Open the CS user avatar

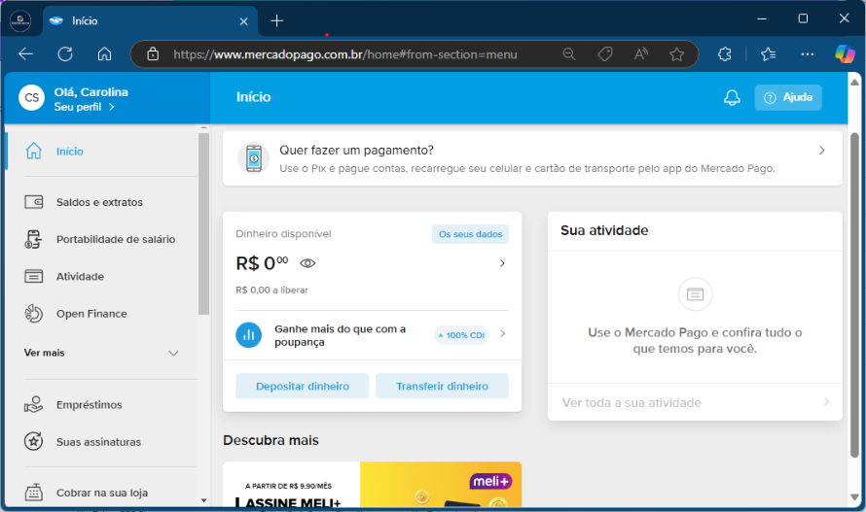(x=31, y=98)
